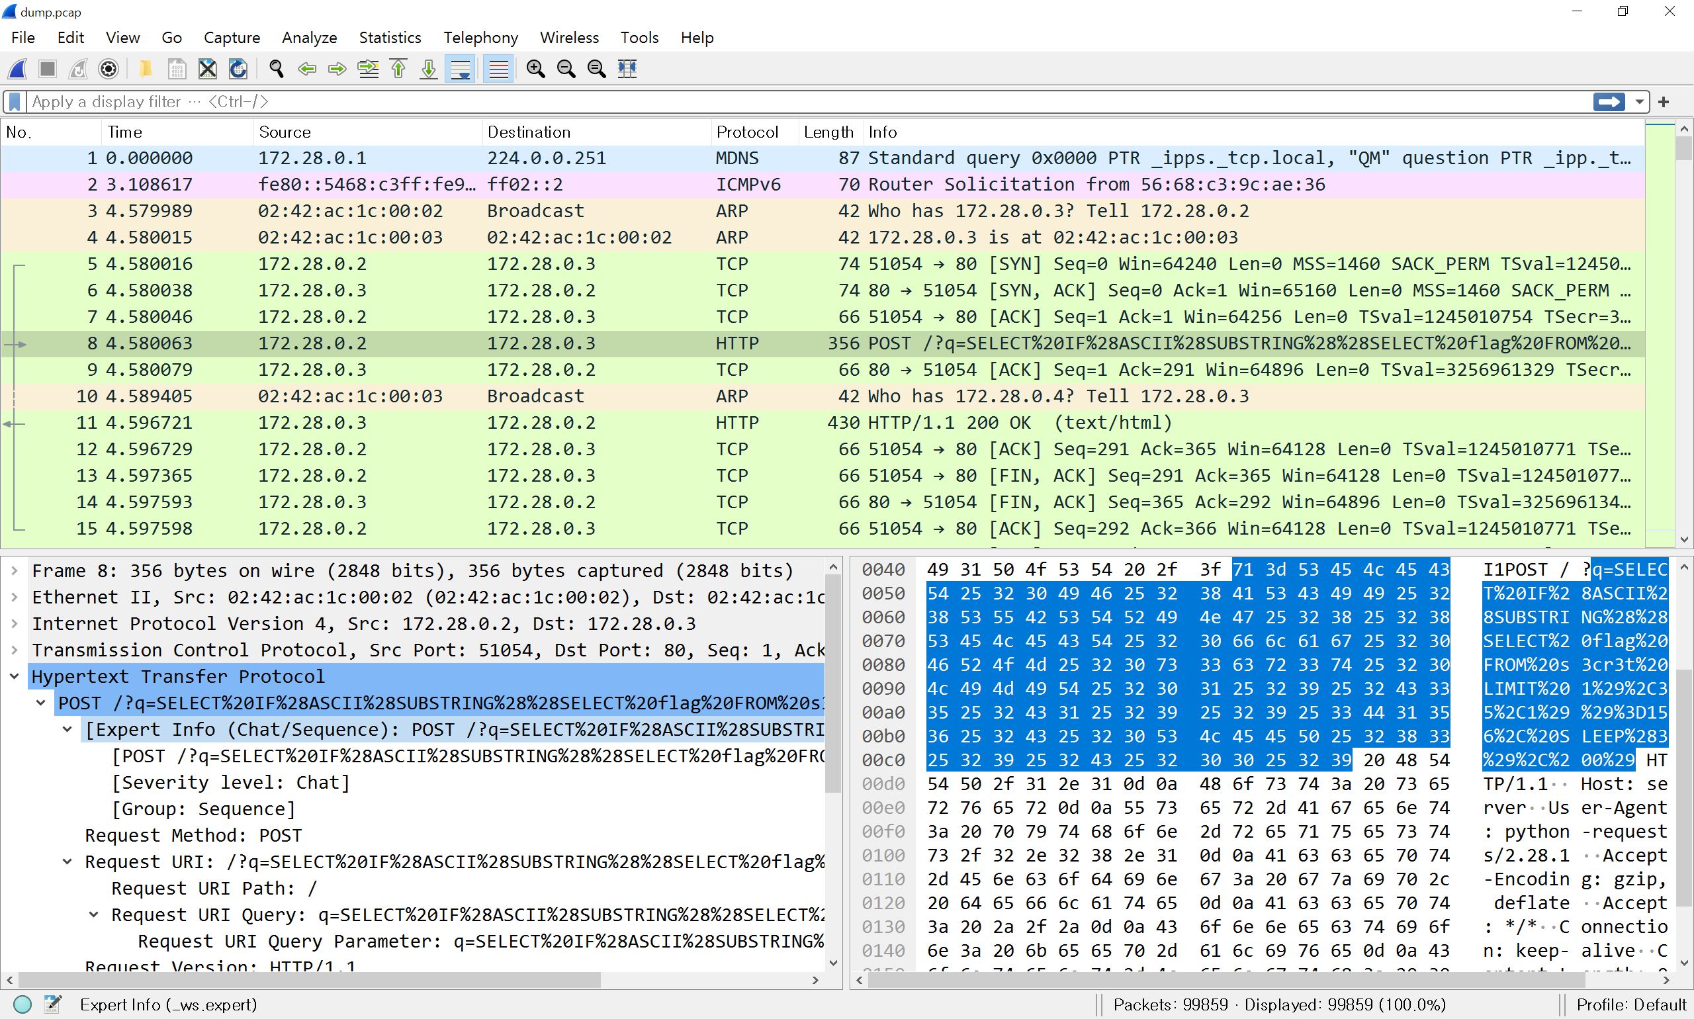Click the display filter input field
Image resolution: width=1694 pixels, height=1019 pixels.
[755, 103]
